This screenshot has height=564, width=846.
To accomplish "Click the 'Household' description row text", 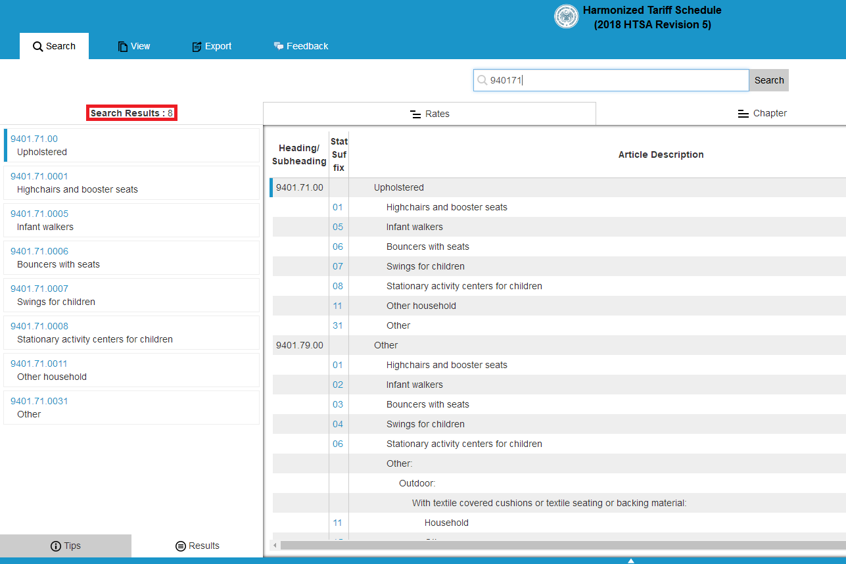I will coord(446,523).
